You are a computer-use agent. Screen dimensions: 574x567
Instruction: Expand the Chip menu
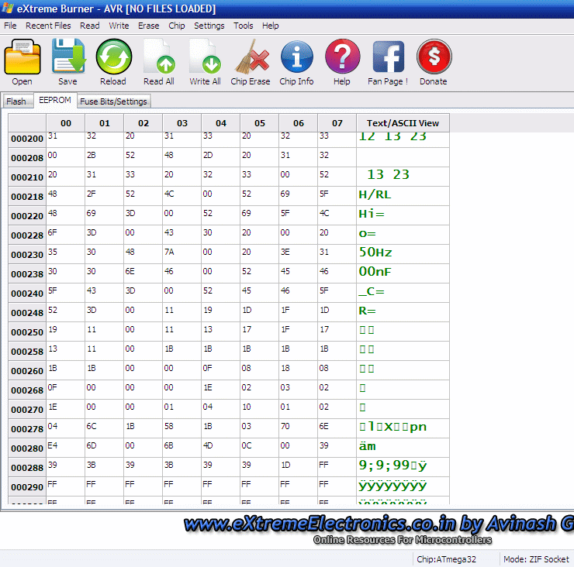tap(177, 26)
